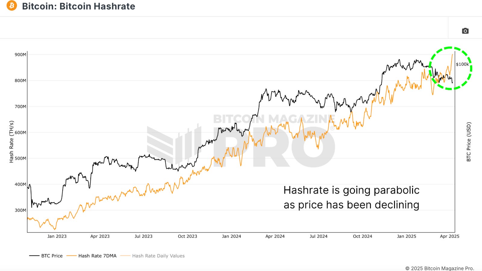Screen dimensions: 482x271
Task: Click the $100k price annotation label
Action: point(462,64)
